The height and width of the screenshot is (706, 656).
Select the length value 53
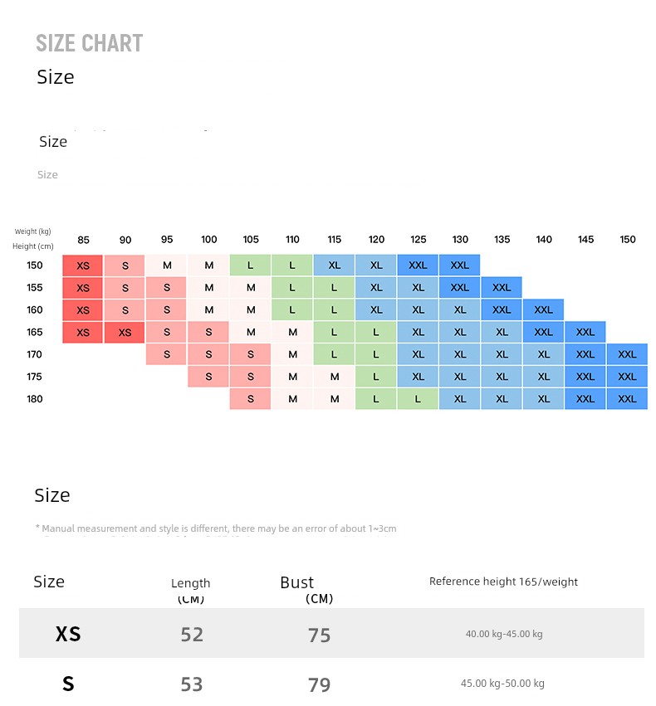[192, 685]
